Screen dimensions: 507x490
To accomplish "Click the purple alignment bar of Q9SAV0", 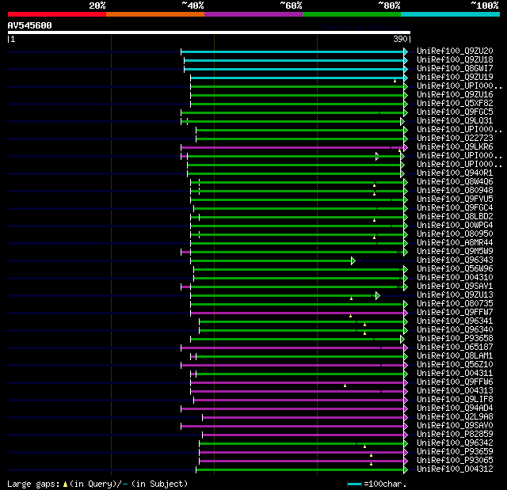I will coord(292,427).
